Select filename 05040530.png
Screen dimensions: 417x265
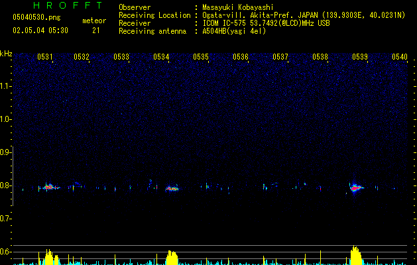(x=36, y=17)
